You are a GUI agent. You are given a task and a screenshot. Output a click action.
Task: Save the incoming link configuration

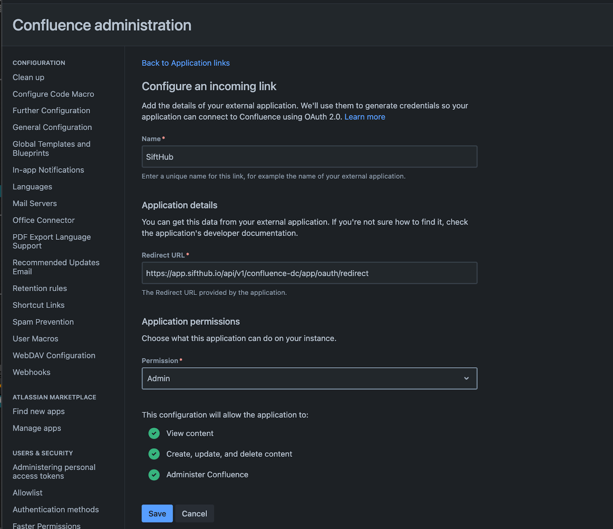tap(157, 513)
